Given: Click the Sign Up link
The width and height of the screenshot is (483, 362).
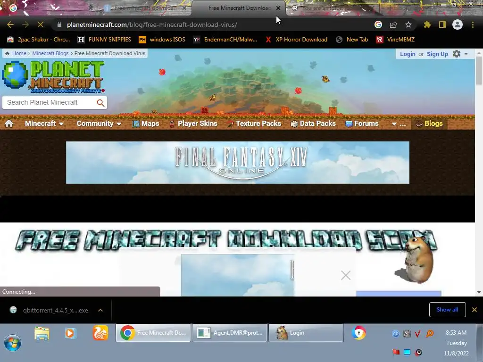Looking at the screenshot, I should point(437,54).
